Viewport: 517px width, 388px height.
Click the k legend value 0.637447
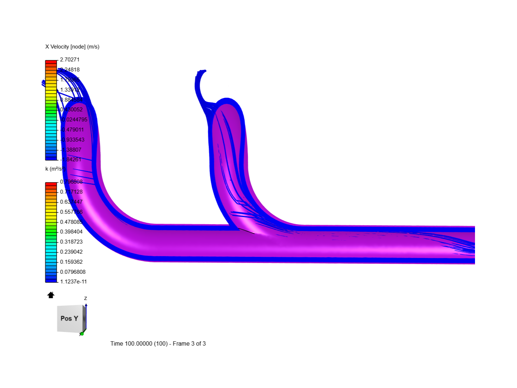pos(71,202)
